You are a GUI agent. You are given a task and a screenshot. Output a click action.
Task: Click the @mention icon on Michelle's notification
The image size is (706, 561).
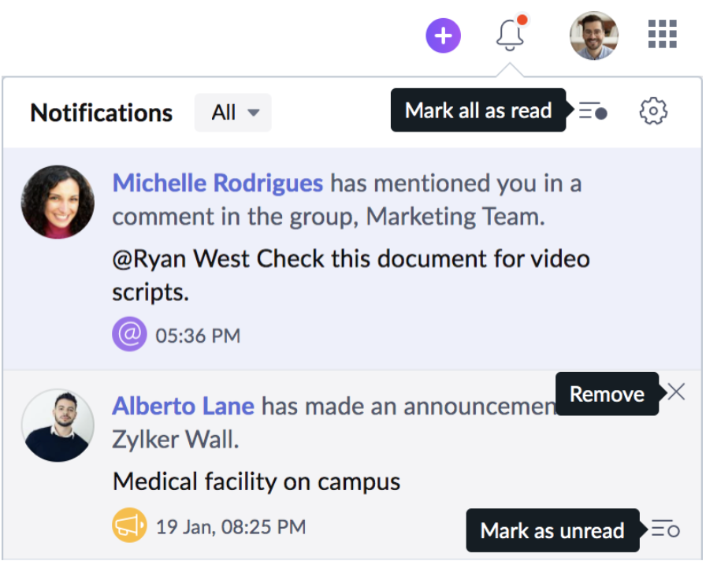pyautogui.click(x=129, y=334)
